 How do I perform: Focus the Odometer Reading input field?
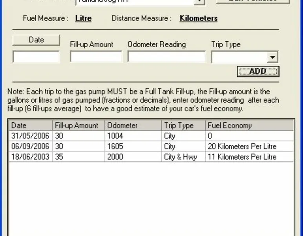(x=166, y=57)
